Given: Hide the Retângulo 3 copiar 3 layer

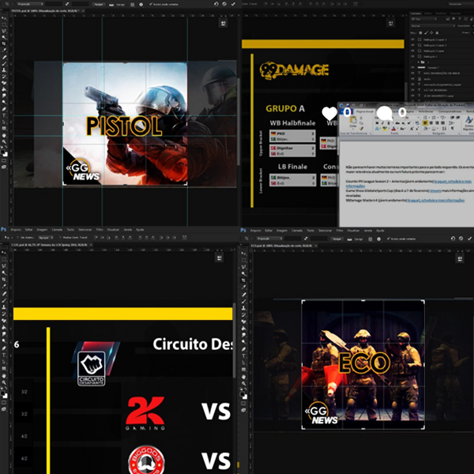Looking at the screenshot, I should coord(412,39).
